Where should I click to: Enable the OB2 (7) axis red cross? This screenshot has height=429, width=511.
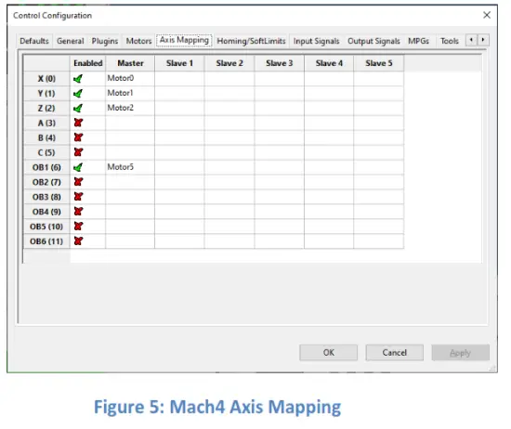click(x=78, y=182)
